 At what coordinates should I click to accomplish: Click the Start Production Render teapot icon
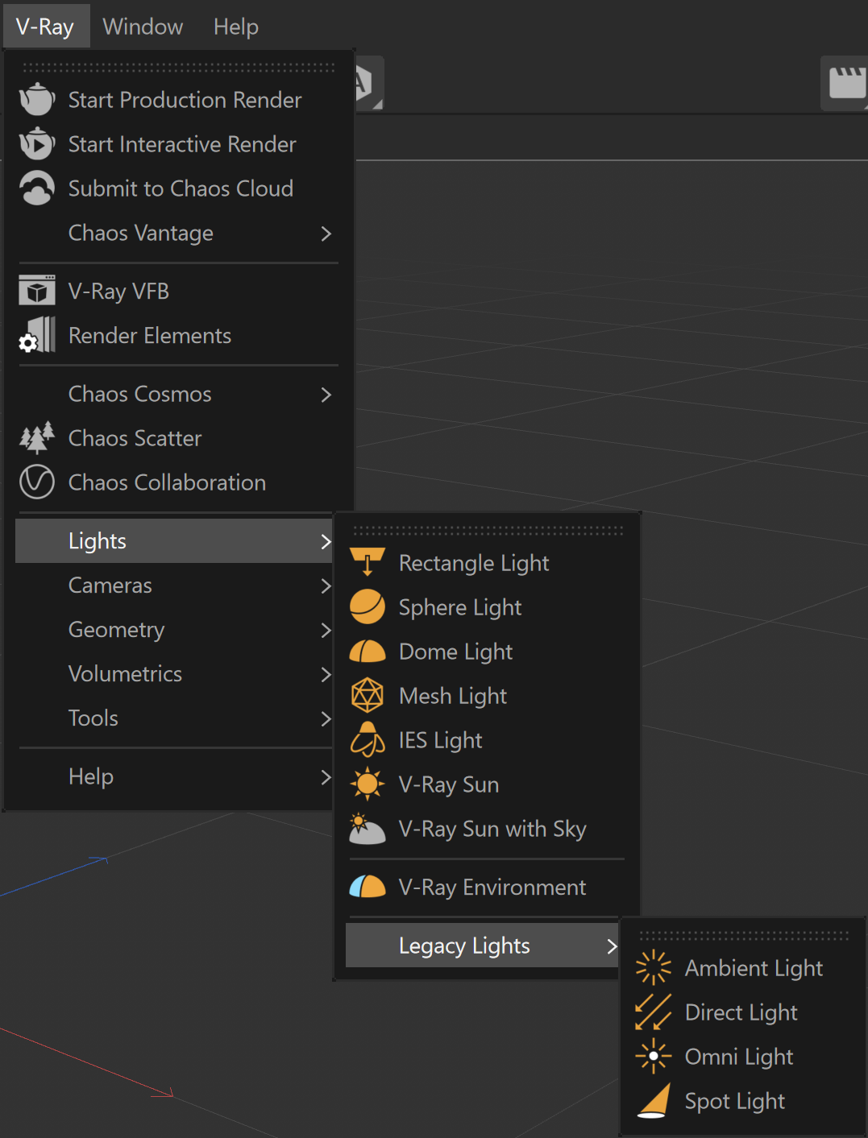coord(37,100)
